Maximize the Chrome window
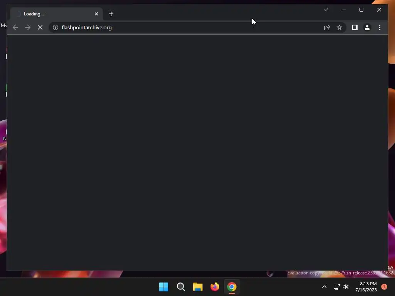The image size is (395, 296). [361, 10]
